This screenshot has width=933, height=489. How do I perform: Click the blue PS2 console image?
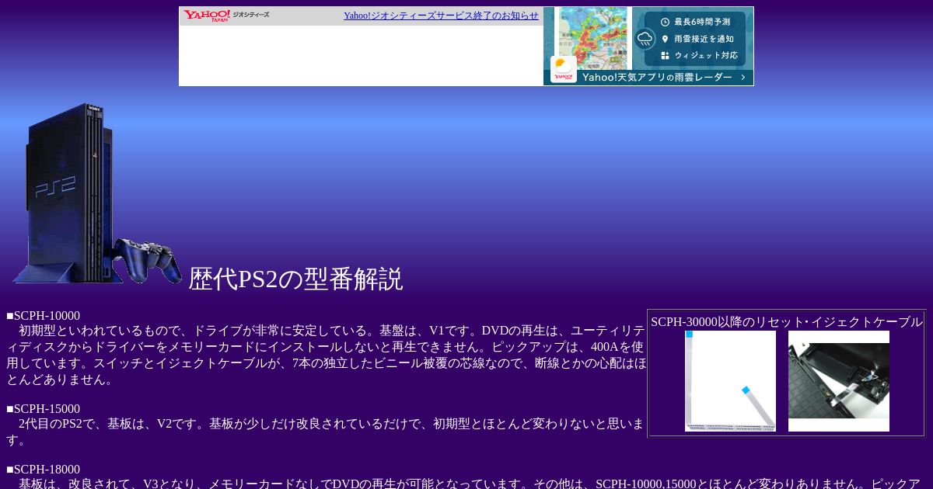tap(96, 193)
